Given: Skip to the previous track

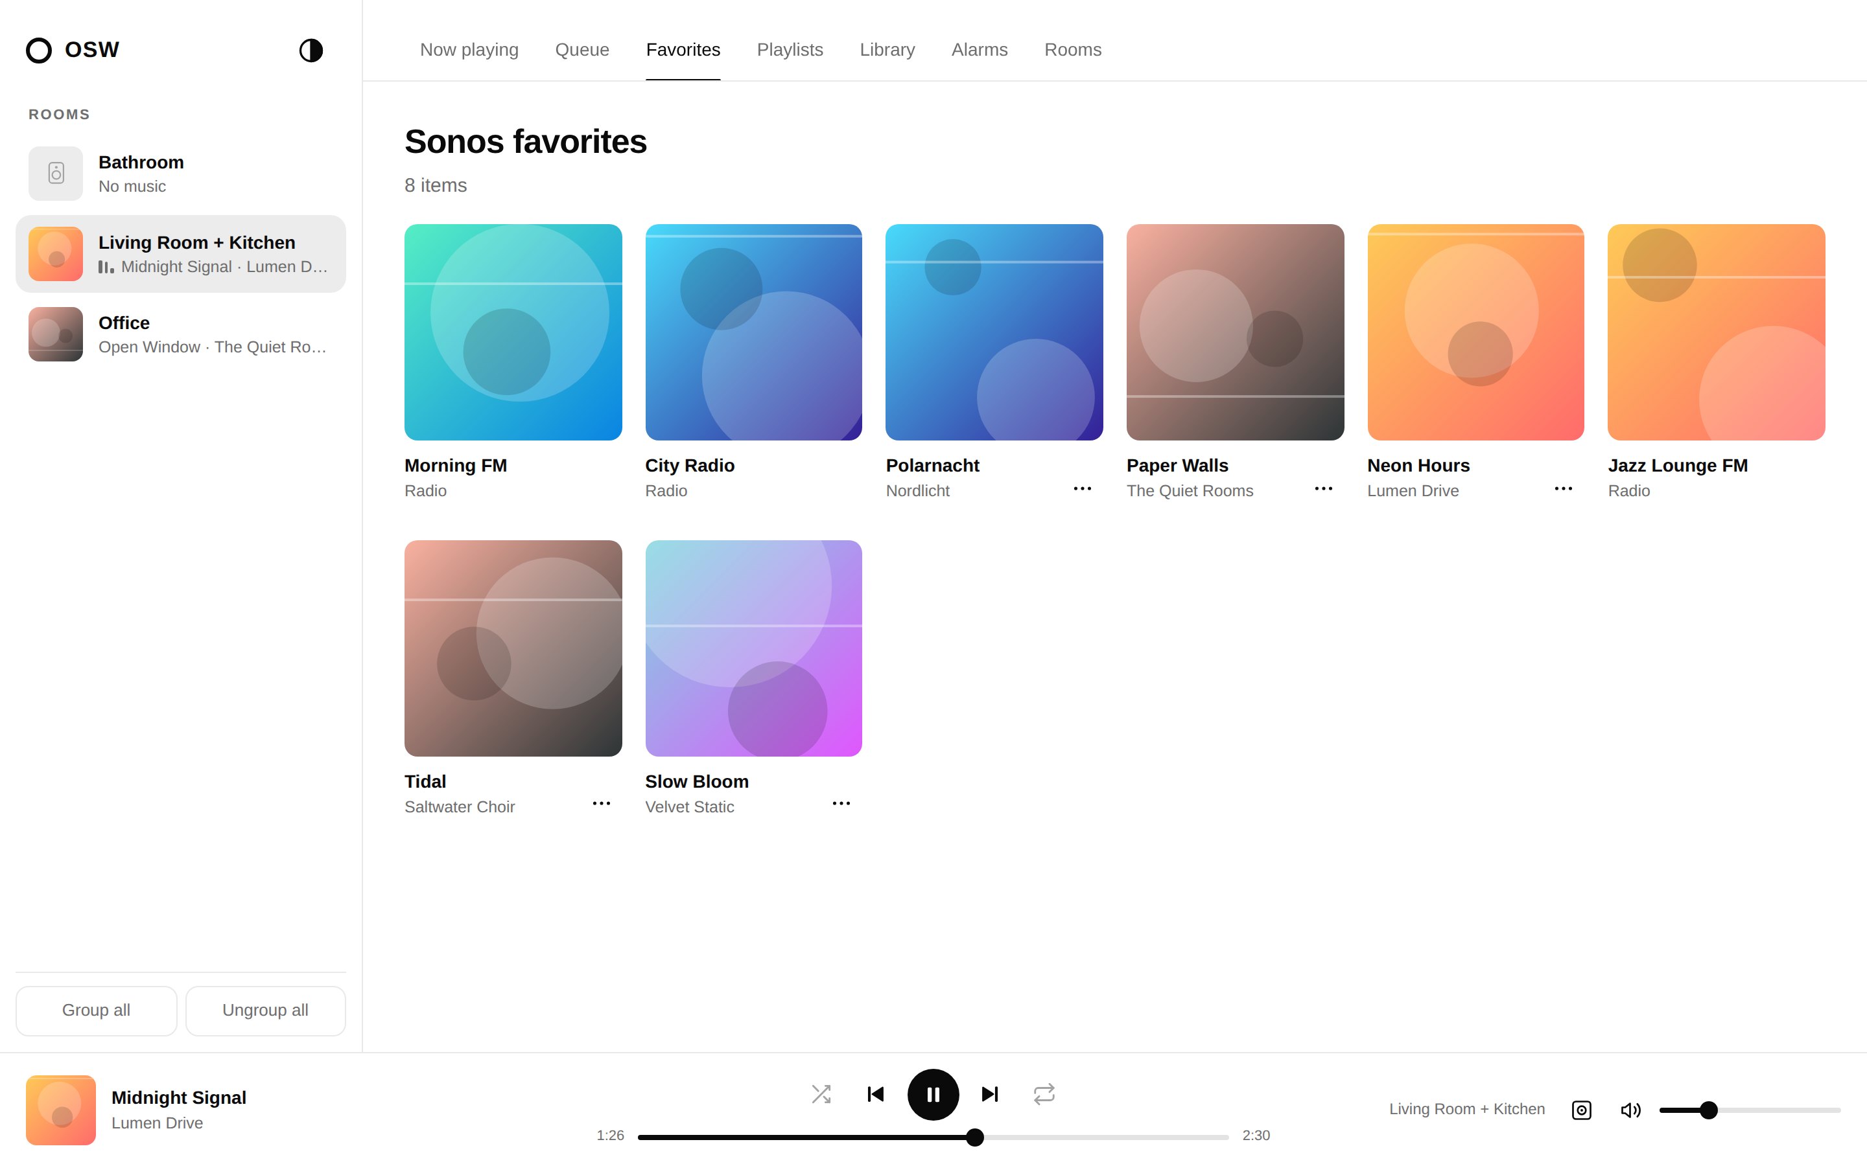Looking at the screenshot, I should pos(876,1093).
